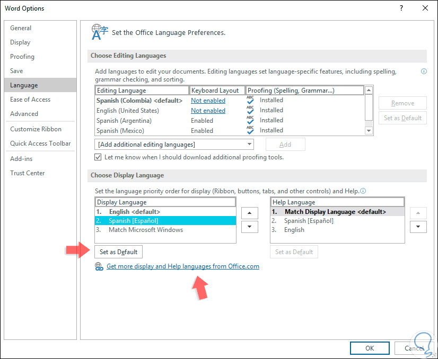The width and height of the screenshot is (438, 359).
Task: Click Not enabled link for Spanish (Colombia)
Action: tap(208, 101)
